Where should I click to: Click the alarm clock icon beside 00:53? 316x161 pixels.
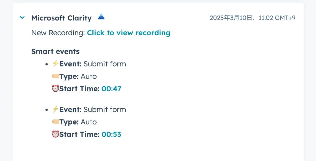pyautogui.click(x=55, y=134)
